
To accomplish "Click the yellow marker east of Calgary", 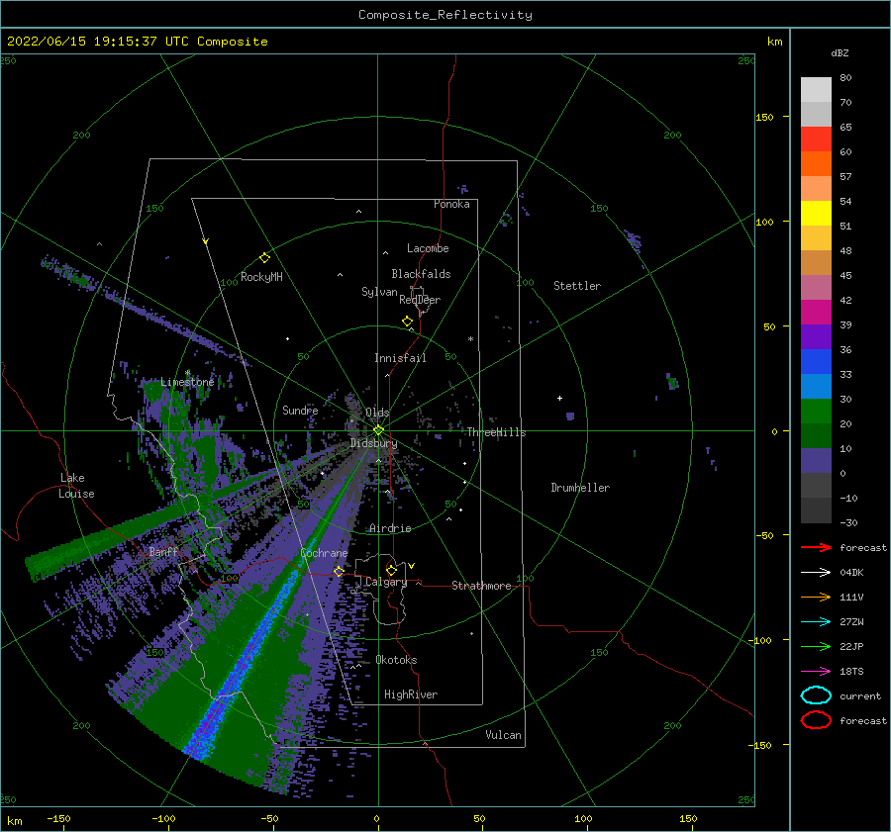I will [411, 566].
